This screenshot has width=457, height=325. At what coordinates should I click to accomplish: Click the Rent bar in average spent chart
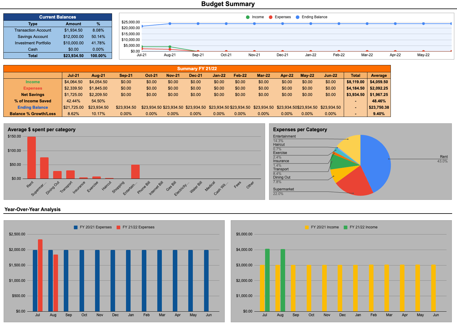click(x=32, y=158)
